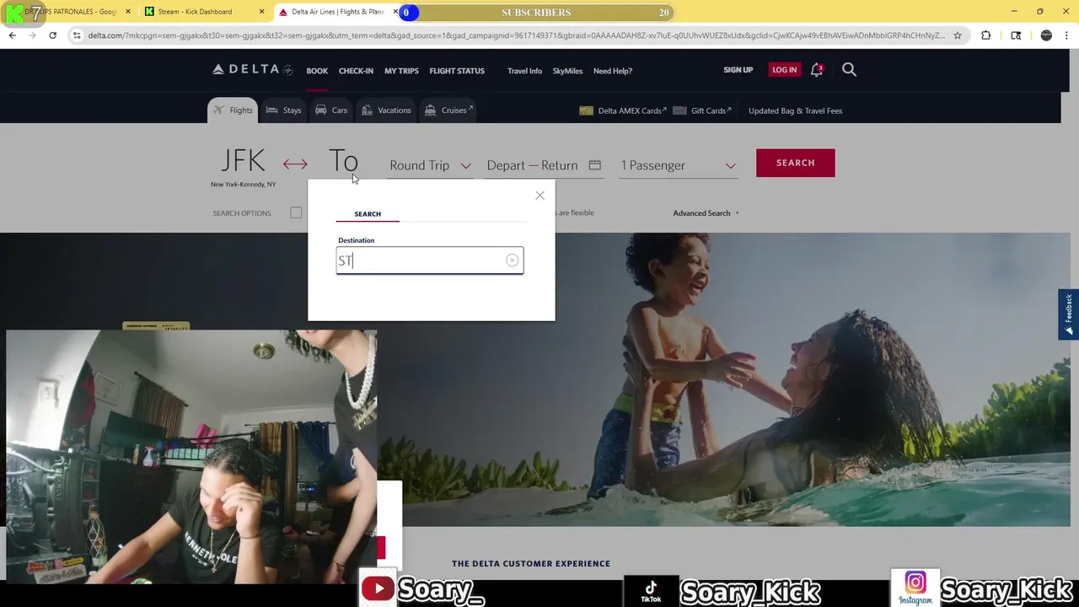Viewport: 1079px width, 607px height.
Task: Open FLIGHT STATUS menu item
Action: (x=457, y=71)
